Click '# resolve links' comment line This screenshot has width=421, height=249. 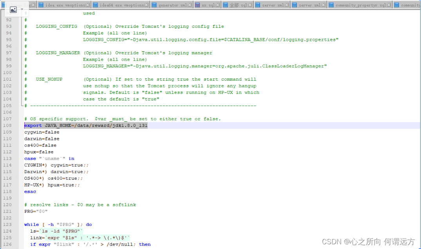click(x=80, y=204)
